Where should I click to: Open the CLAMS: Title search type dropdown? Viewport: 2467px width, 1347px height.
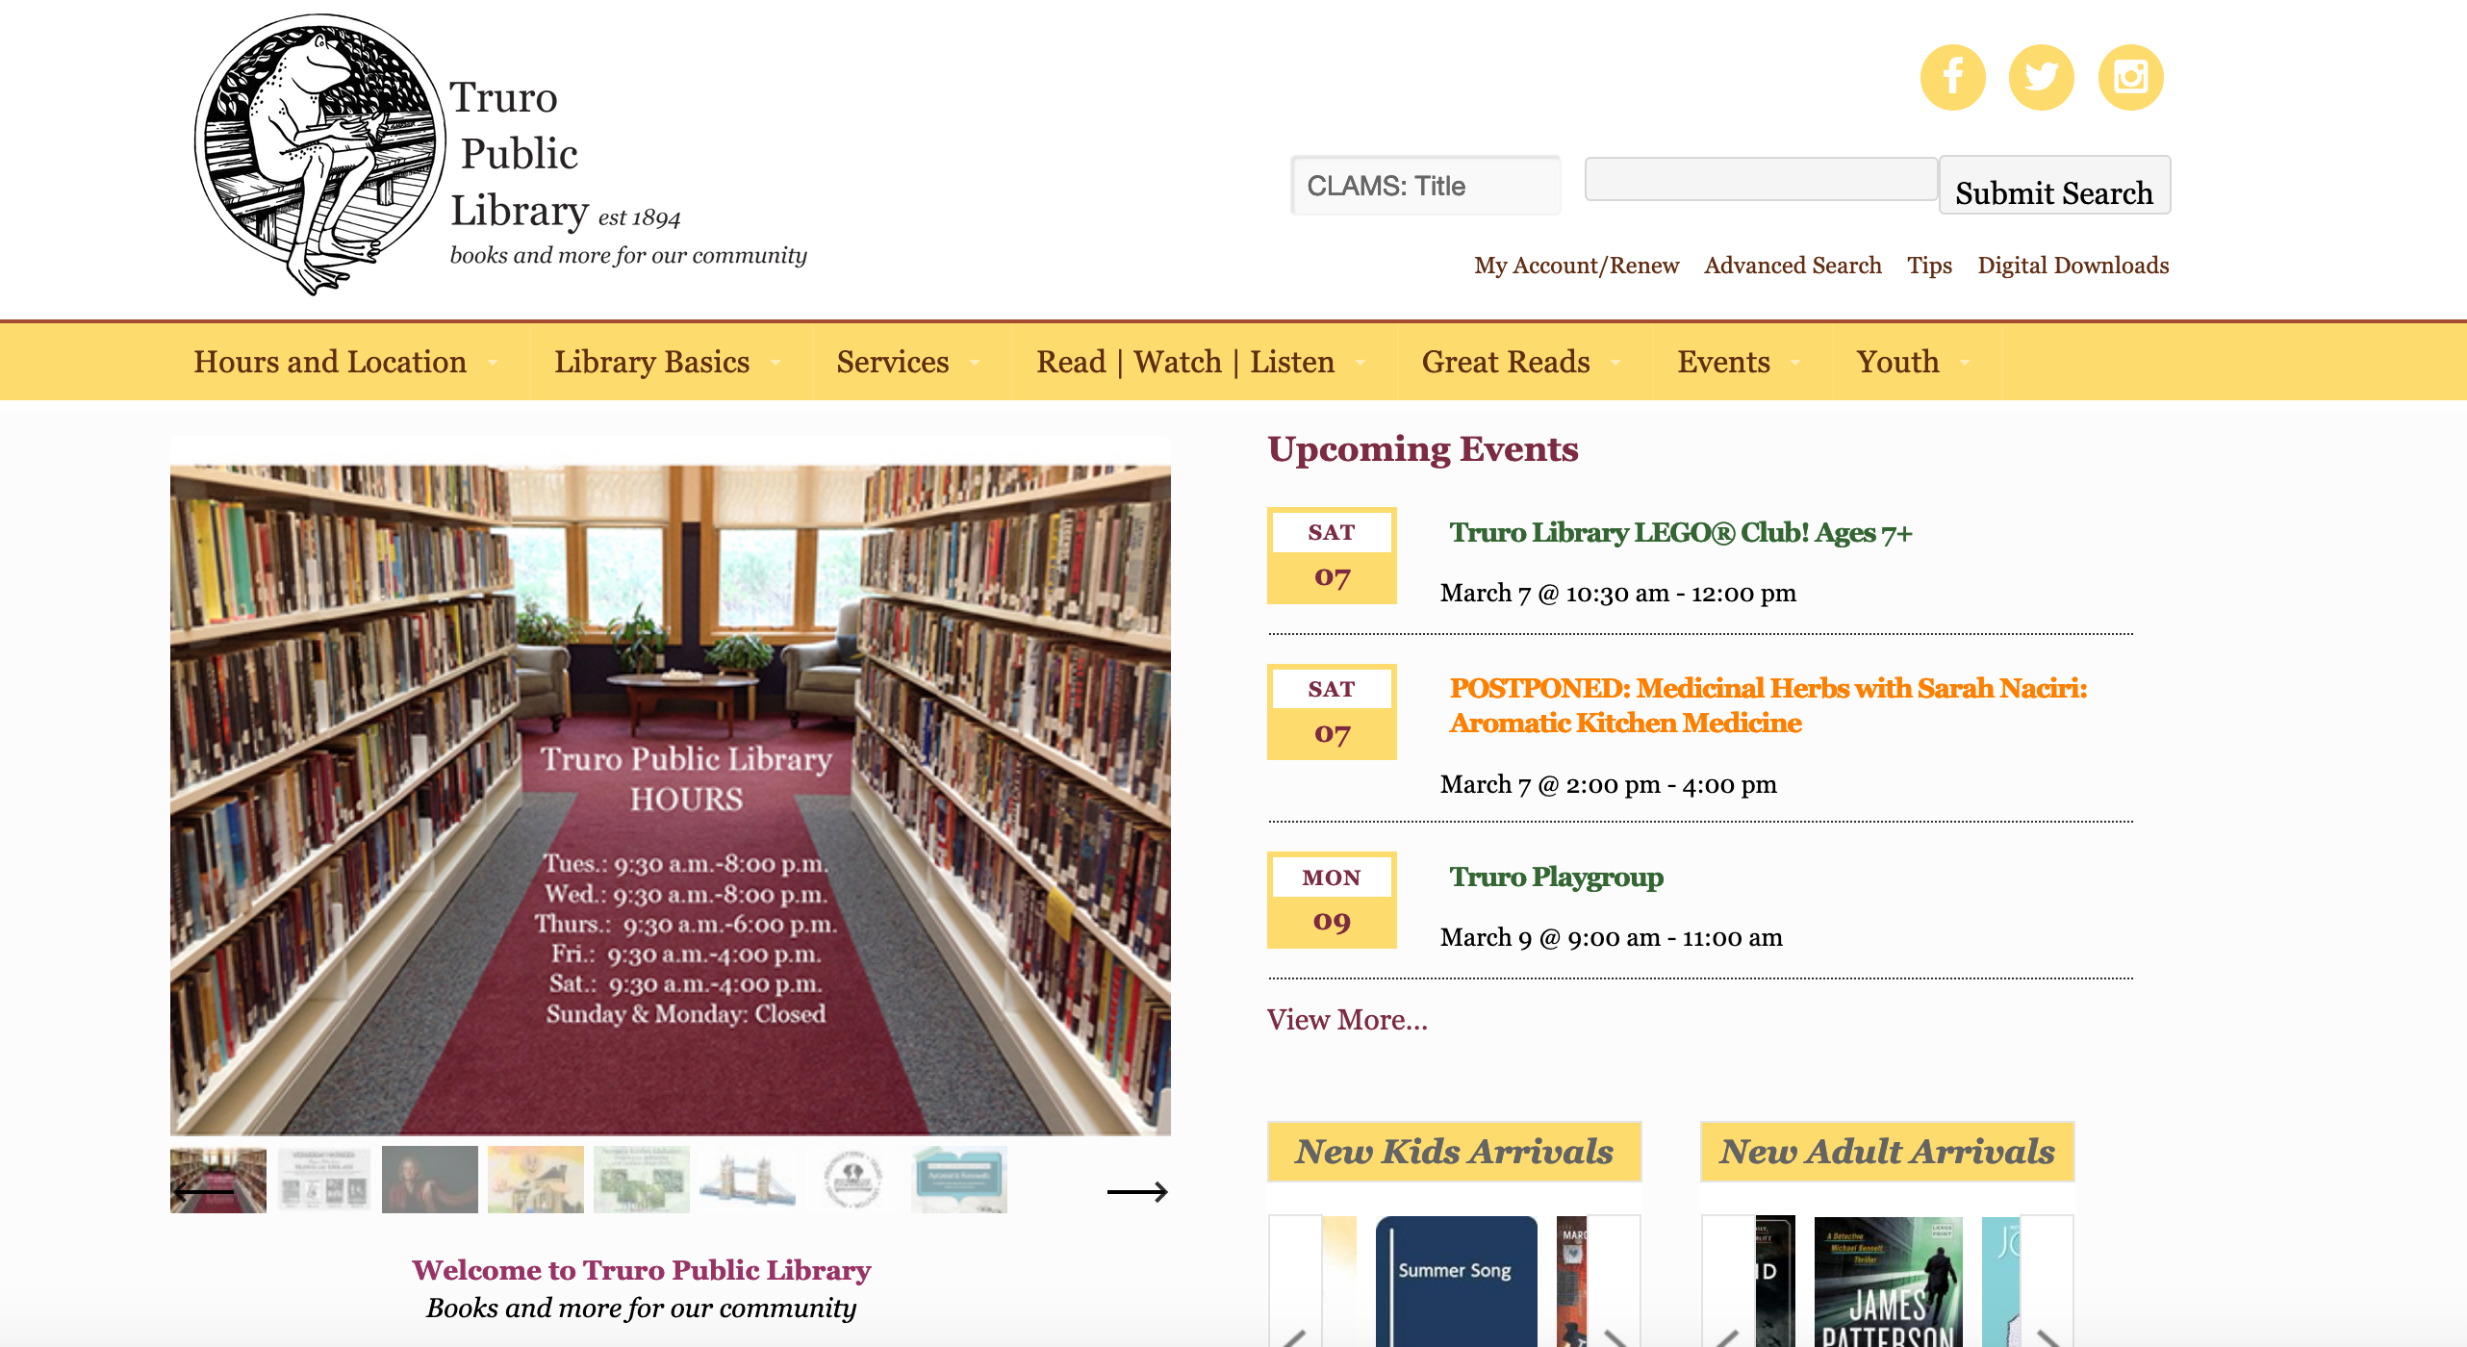(x=1425, y=186)
